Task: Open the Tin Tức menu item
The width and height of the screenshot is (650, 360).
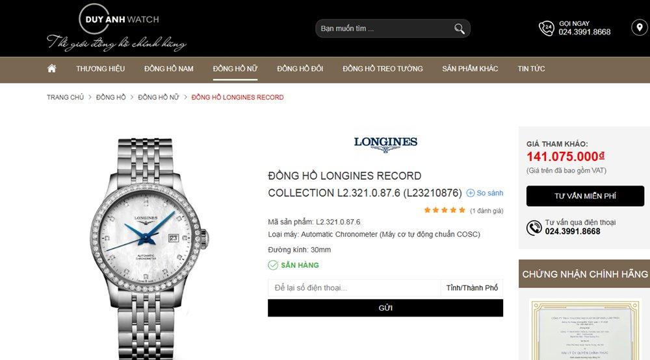Action: pyautogui.click(x=531, y=69)
